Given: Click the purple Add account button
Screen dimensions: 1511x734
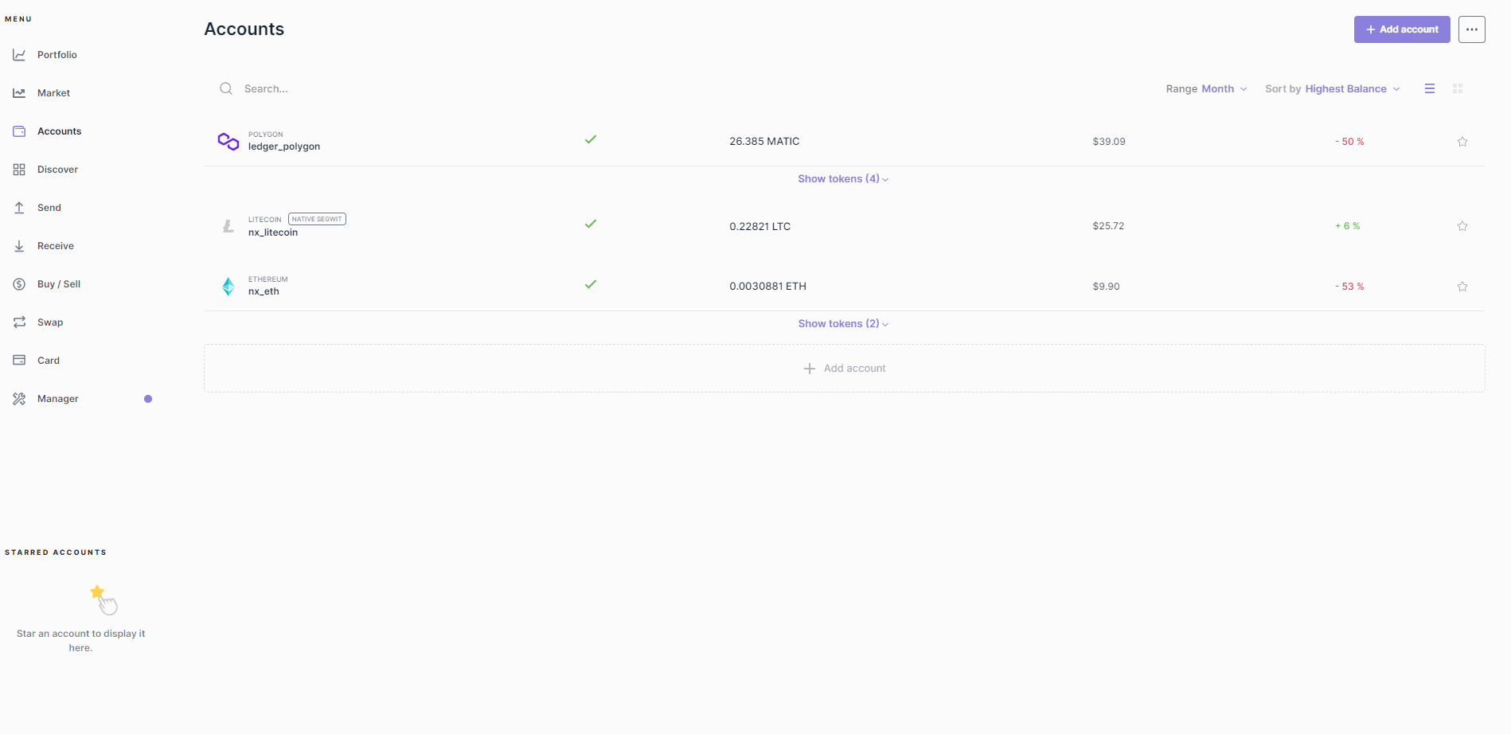Looking at the screenshot, I should click(1402, 29).
